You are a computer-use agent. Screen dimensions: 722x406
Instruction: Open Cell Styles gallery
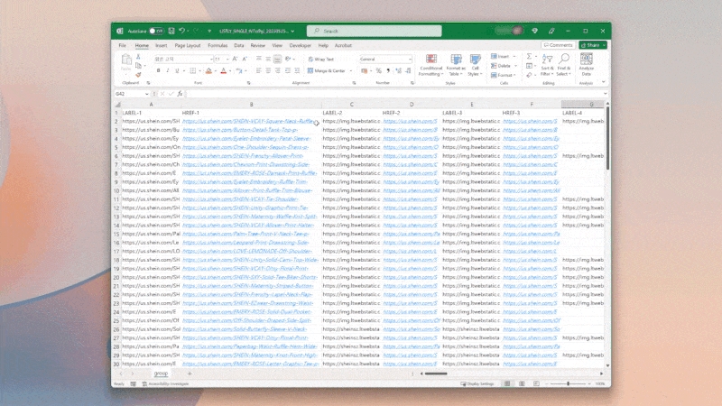(x=475, y=65)
